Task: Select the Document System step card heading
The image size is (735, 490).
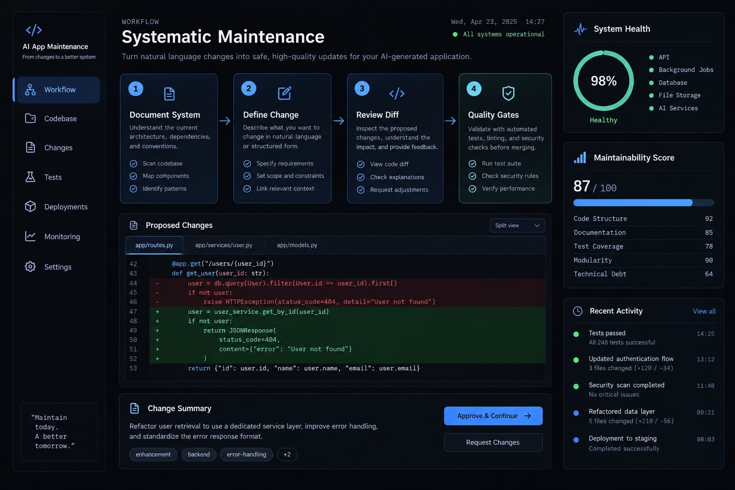Action: tap(165, 115)
